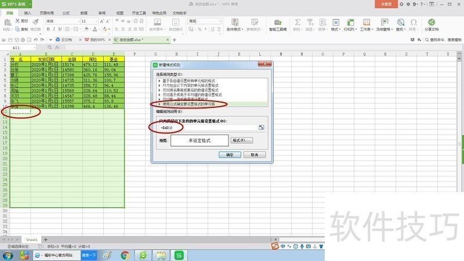The width and height of the screenshot is (464, 261).
Task: Click the orange 未登录 login button
Action: [x=386, y=4]
